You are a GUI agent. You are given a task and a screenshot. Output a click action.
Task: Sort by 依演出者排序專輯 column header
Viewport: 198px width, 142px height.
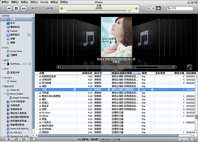pyautogui.click(x=126, y=73)
